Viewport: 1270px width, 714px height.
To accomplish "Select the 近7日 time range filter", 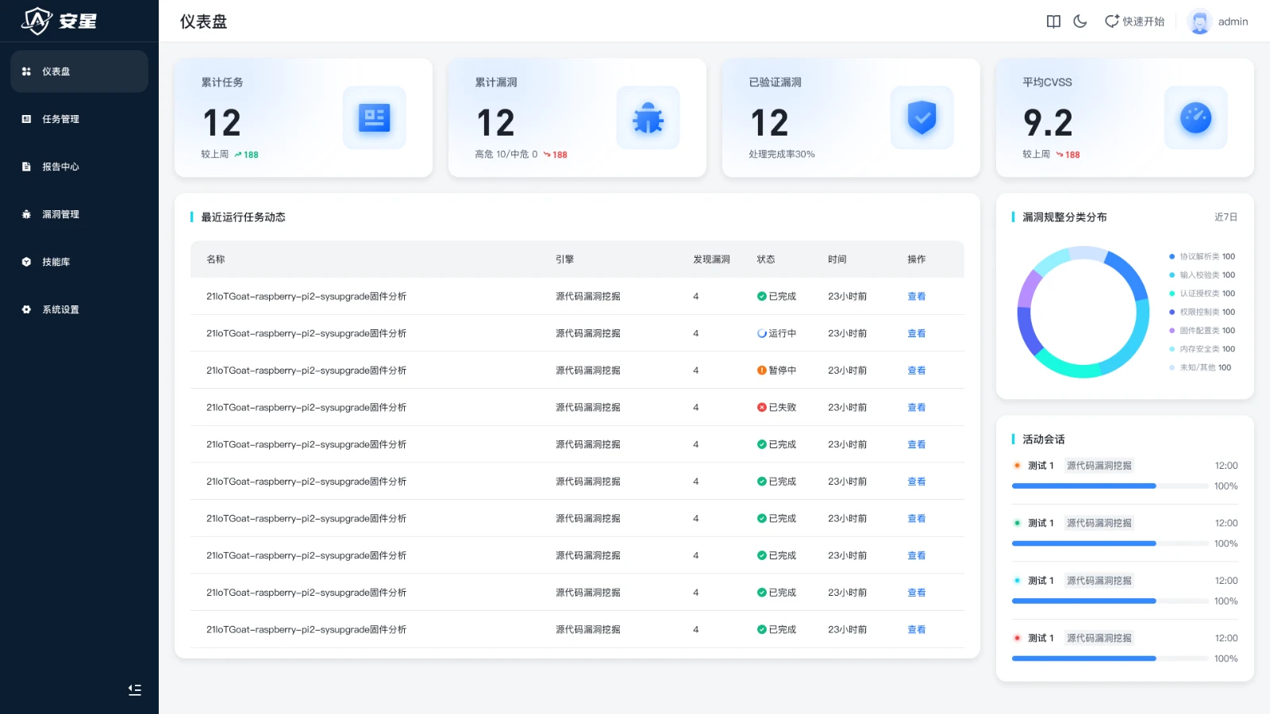I will [x=1226, y=217].
